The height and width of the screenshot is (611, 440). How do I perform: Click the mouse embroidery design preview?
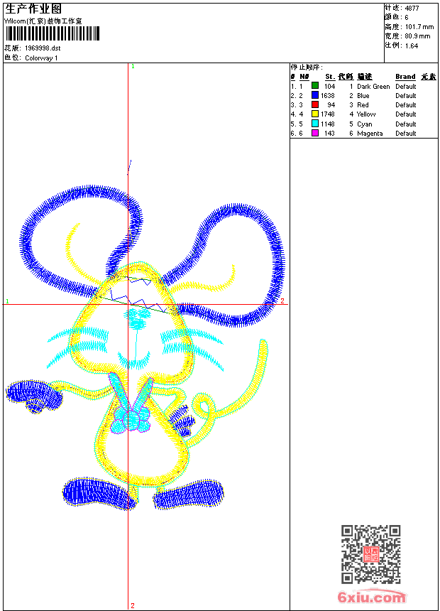point(145,335)
